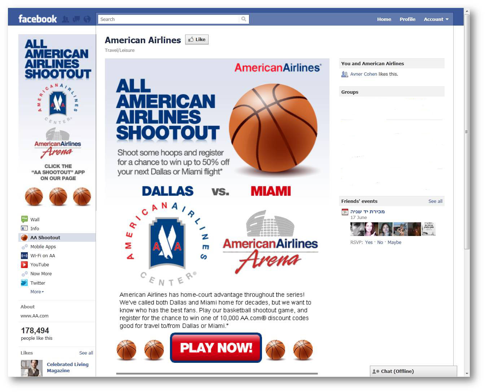Select the AA Shootout tab

[x=57, y=237]
